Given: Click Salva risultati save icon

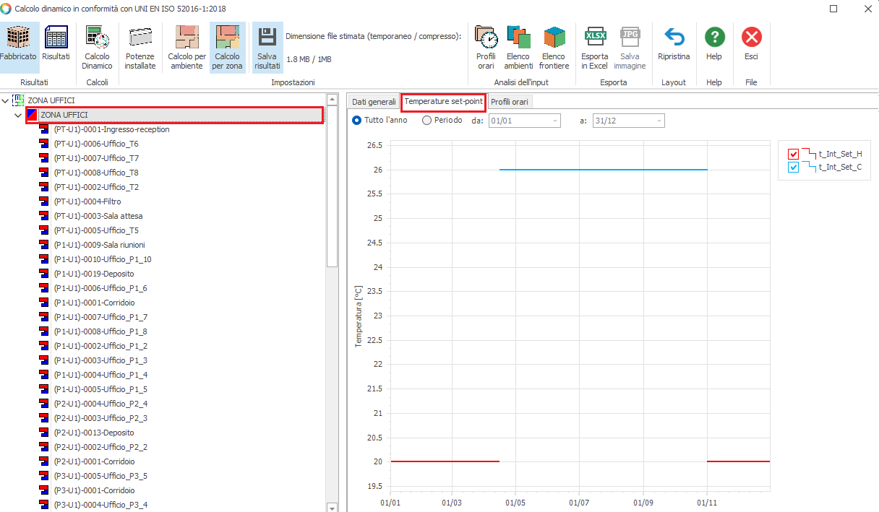Looking at the screenshot, I should 267,38.
